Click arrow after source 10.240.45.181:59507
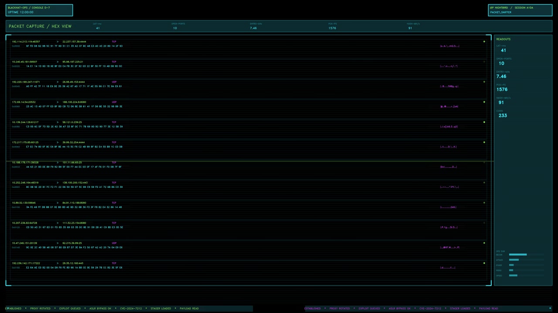The image size is (558, 313). coord(58,62)
